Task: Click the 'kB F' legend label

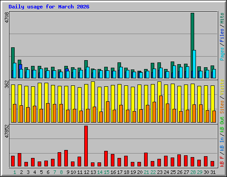Action: click(x=222, y=161)
